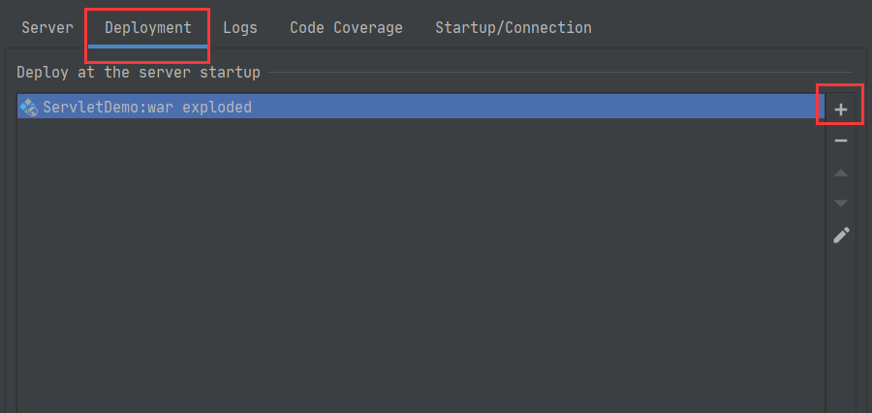Go to the Code Coverage tab
The width and height of the screenshot is (872, 413).
(x=346, y=27)
